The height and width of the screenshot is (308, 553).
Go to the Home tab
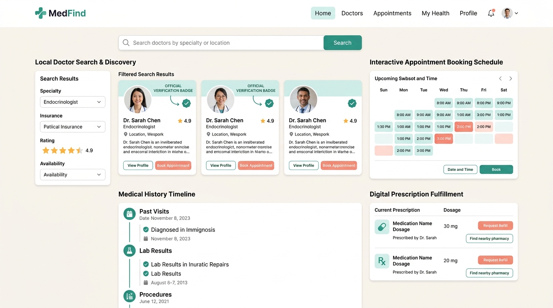[323, 13]
